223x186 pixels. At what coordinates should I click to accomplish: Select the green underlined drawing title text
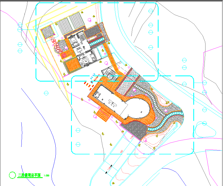(x=29, y=175)
